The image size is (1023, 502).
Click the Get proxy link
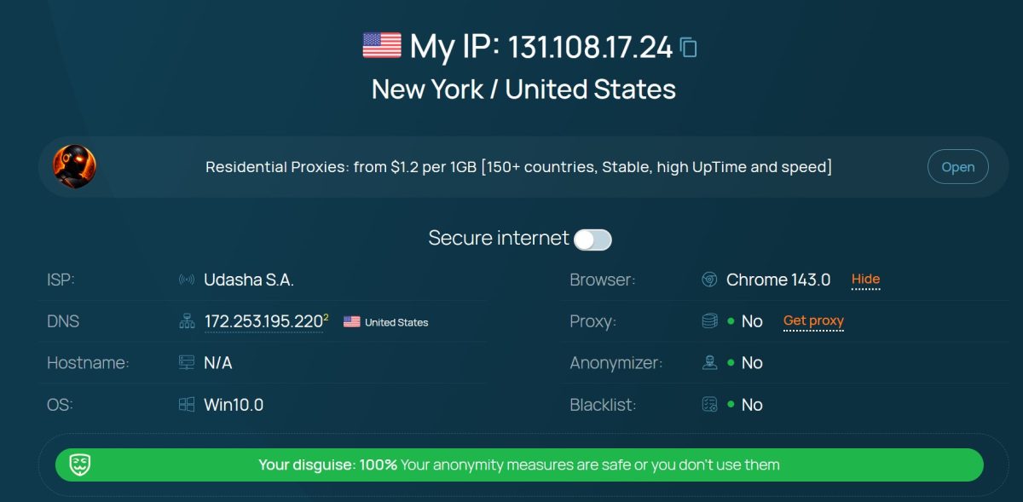pyautogui.click(x=813, y=321)
